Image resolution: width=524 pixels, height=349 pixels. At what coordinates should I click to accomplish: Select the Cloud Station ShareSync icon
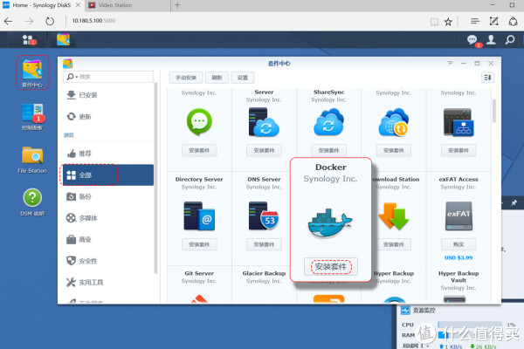[x=329, y=122]
